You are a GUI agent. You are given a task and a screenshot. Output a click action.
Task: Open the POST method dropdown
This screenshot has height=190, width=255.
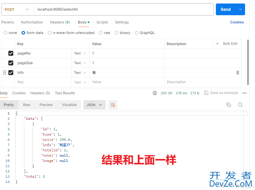pos(17,9)
